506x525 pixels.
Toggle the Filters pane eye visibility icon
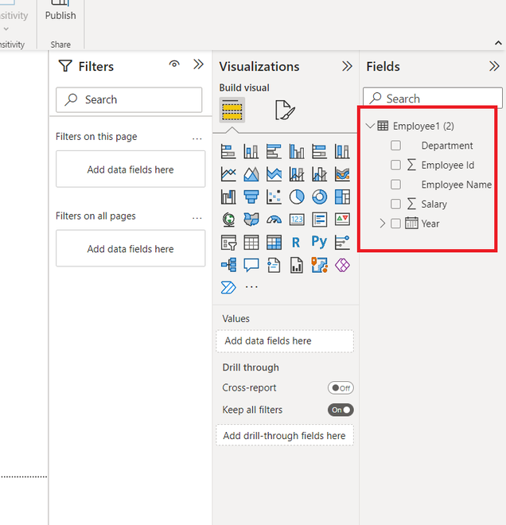coord(174,64)
